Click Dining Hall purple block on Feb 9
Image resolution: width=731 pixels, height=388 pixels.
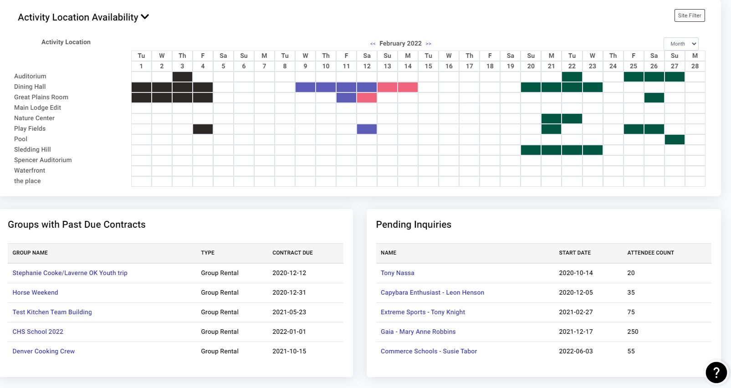(305, 87)
